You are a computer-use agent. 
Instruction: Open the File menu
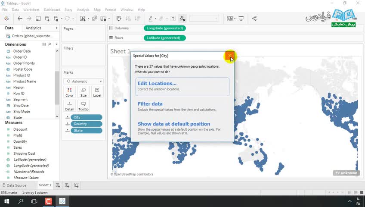[5, 10]
